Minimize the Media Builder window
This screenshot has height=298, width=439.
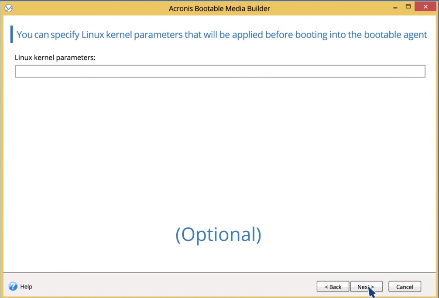click(395, 7)
